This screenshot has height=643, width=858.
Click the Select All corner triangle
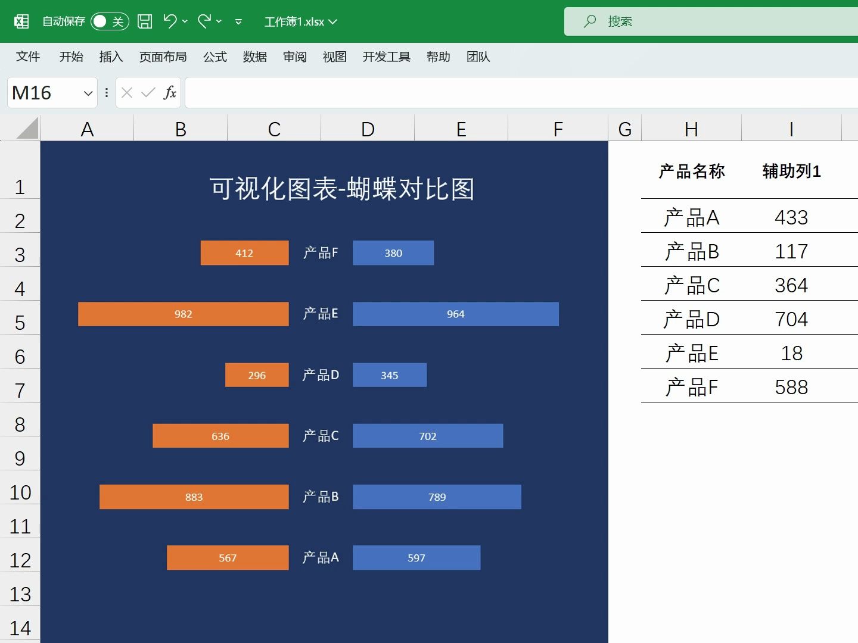click(x=27, y=128)
